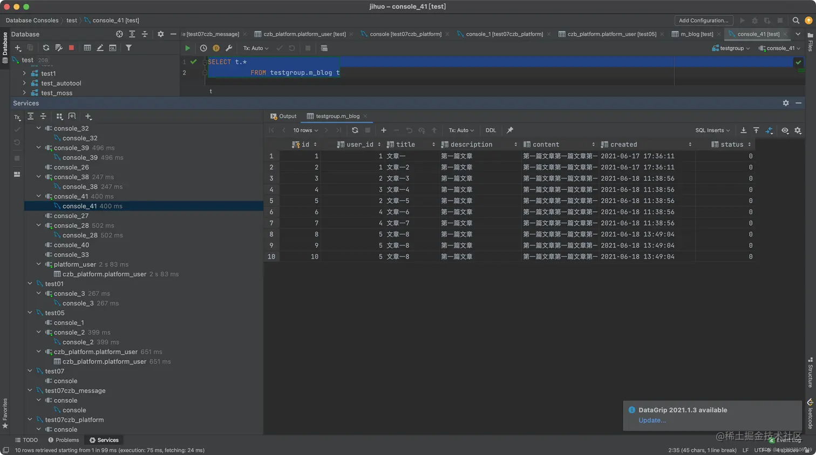Switch schema via testgroup dropdown
Image resolution: width=816 pixels, height=455 pixels.
point(731,48)
